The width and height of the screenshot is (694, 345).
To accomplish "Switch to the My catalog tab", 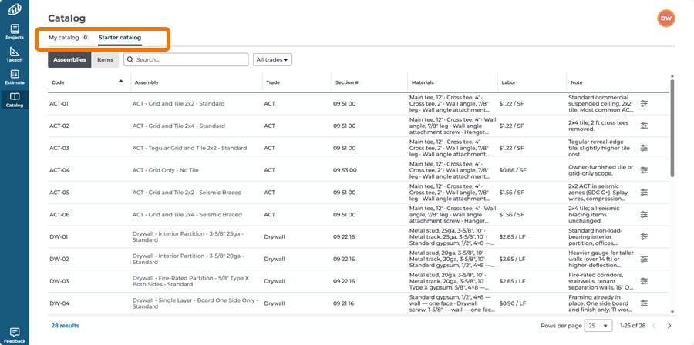I will pyautogui.click(x=68, y=38).
